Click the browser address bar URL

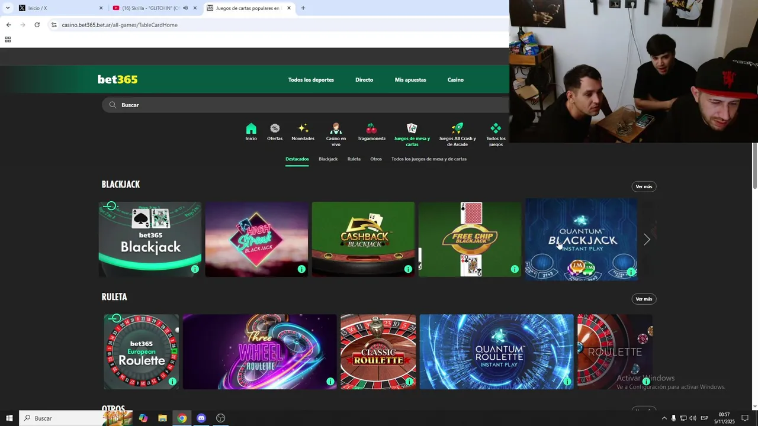[120, 25]
